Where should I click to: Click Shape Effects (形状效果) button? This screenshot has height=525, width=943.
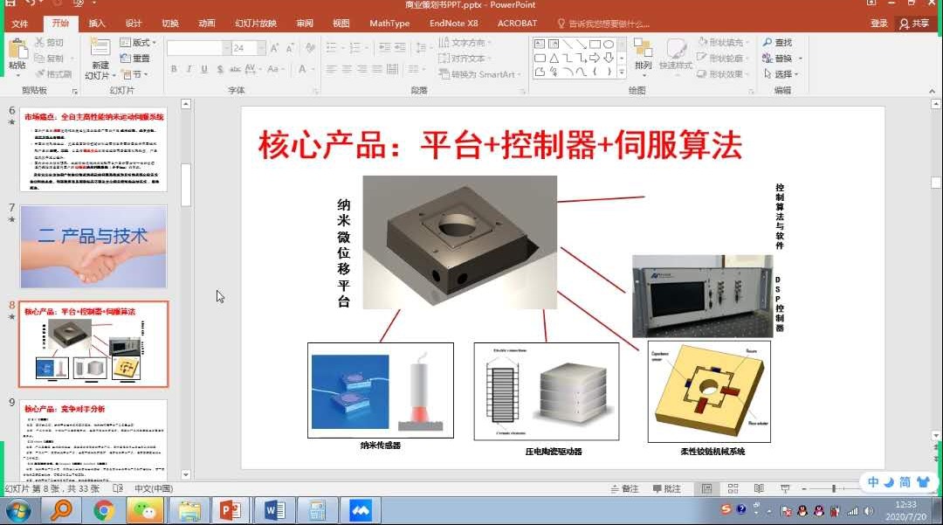724,74
